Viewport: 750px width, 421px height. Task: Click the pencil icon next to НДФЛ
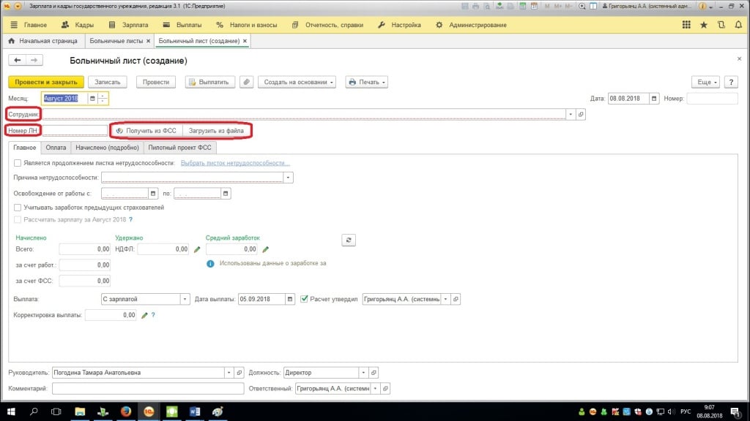(x=196, y=250)
